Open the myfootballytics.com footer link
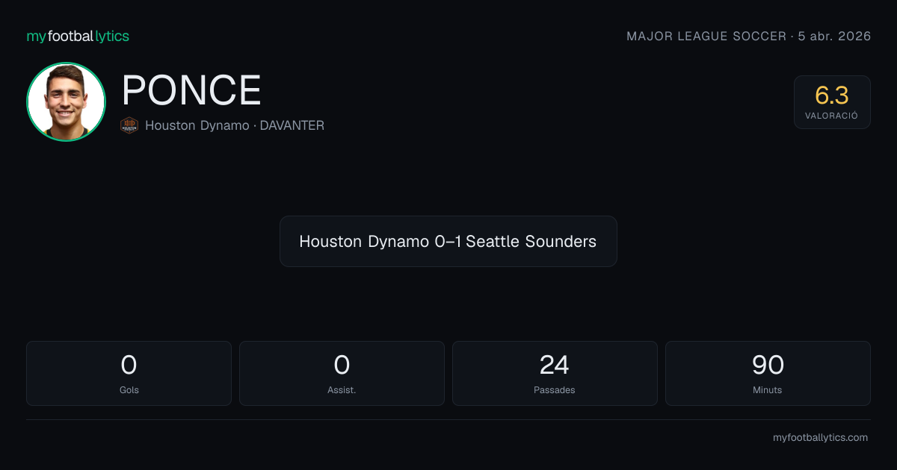Image resolution: width=897 pixels, height=470 pixels. pyautogui.click(x=820, y=437)
